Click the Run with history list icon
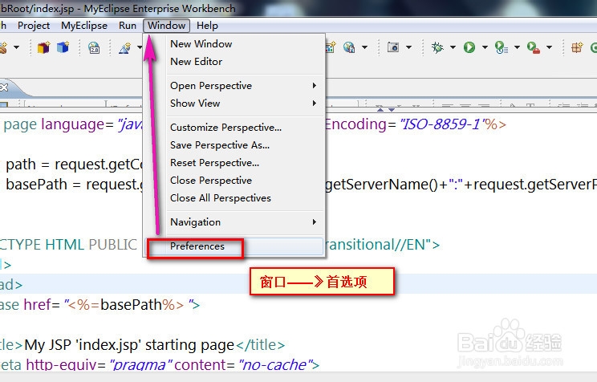The width and height of the screenshot is (597, 382). [501, 47]
